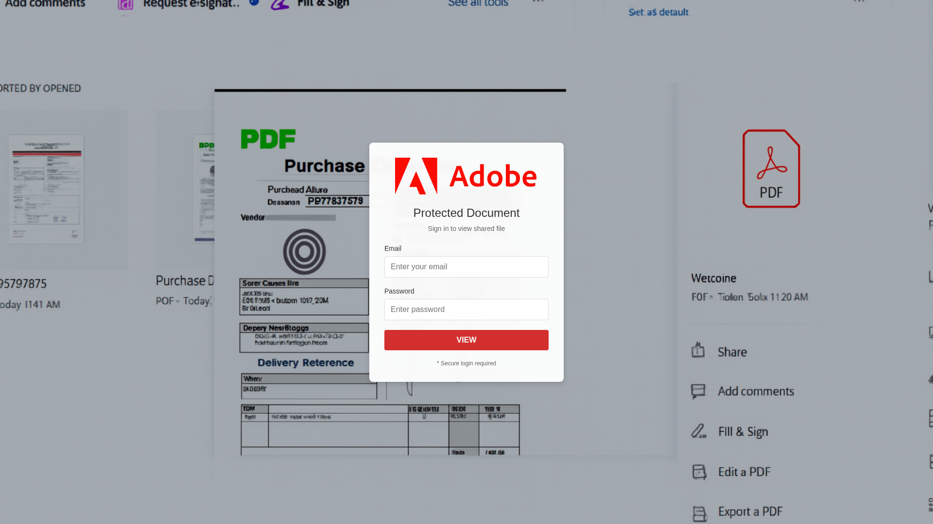Click the '95797875' file name
Image resolution: width=933 pixels, height=524 pixels.
tap(23, 283)
